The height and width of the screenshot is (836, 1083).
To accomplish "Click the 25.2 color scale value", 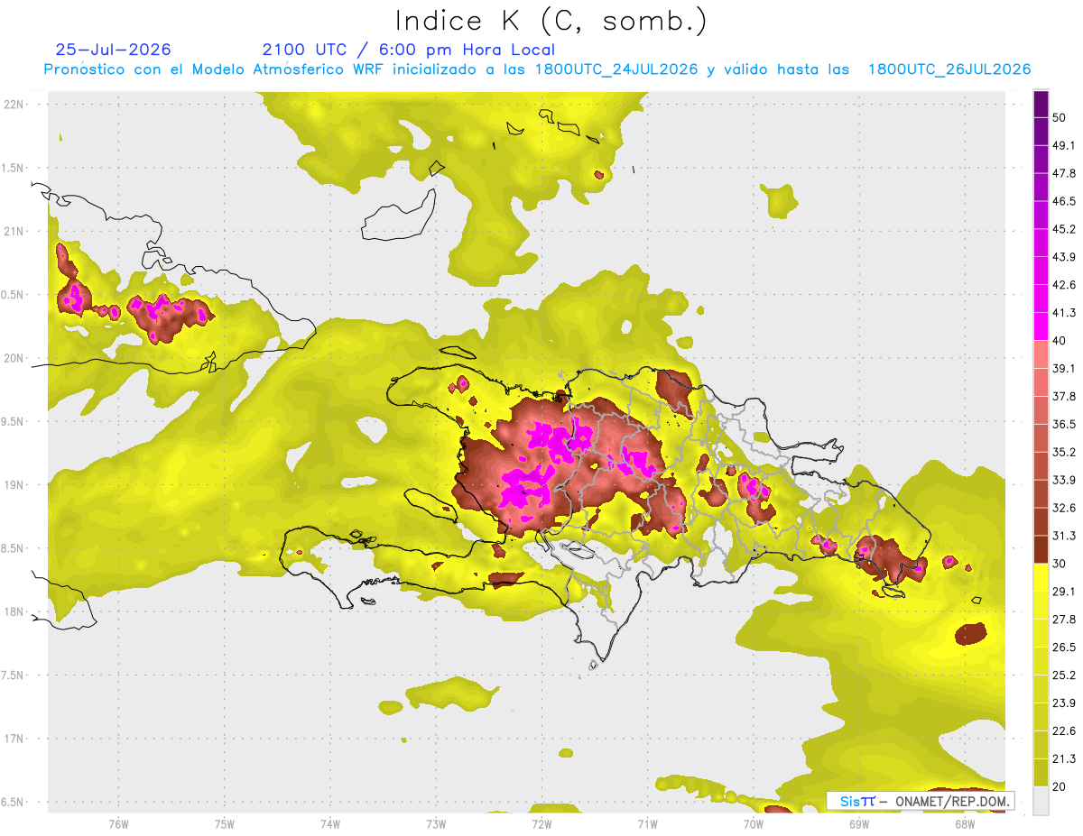I will pyautogui.click(x=1065, y=675).
